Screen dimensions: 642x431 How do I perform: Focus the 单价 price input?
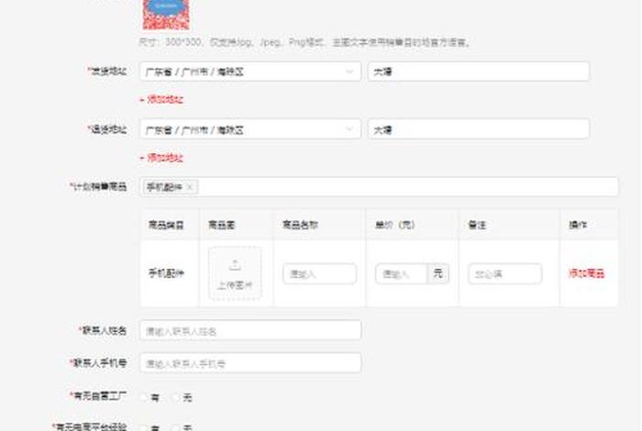tap(402, 274)
